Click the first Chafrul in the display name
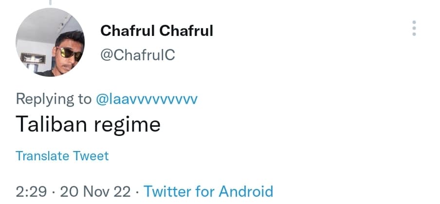440x204 pixels. [x=127, y=31]
